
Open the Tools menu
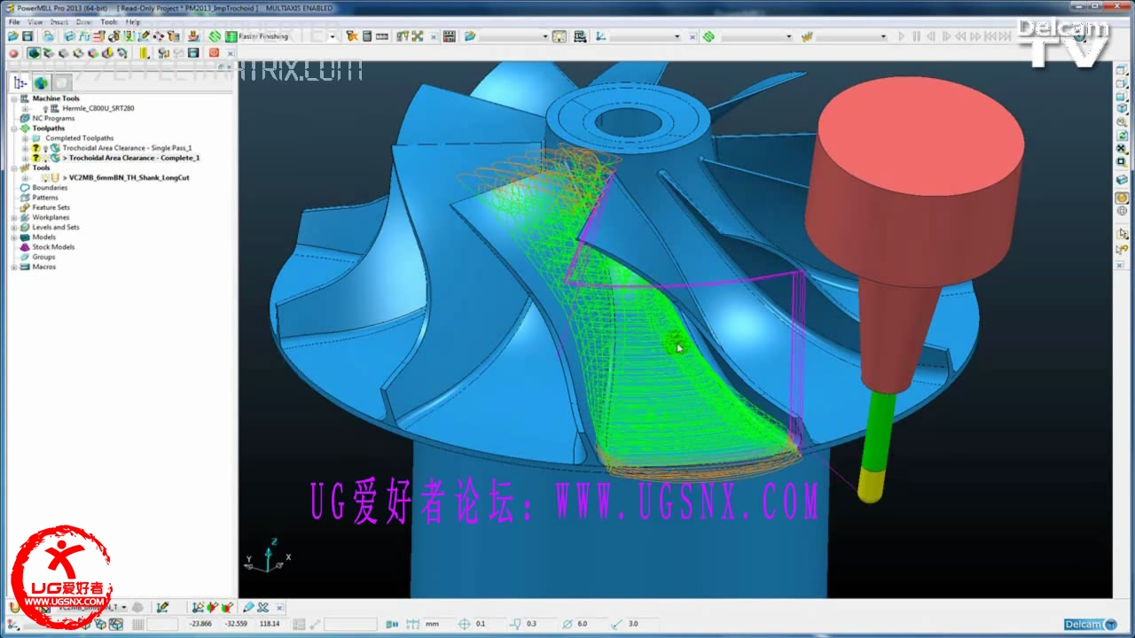(x=108, y=21)
